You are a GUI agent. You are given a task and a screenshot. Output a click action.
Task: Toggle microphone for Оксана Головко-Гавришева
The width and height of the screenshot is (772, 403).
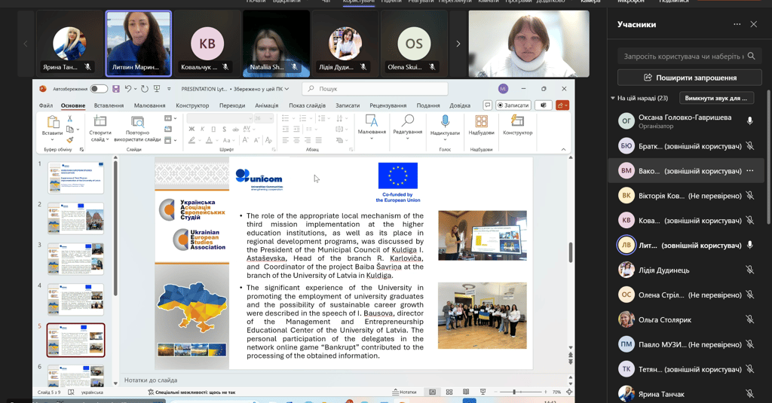[750, 121]
